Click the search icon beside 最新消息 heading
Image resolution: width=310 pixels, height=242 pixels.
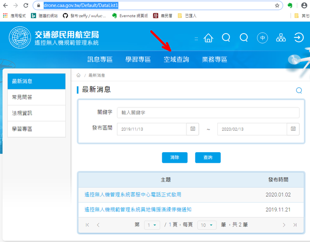tap(299, 90)
